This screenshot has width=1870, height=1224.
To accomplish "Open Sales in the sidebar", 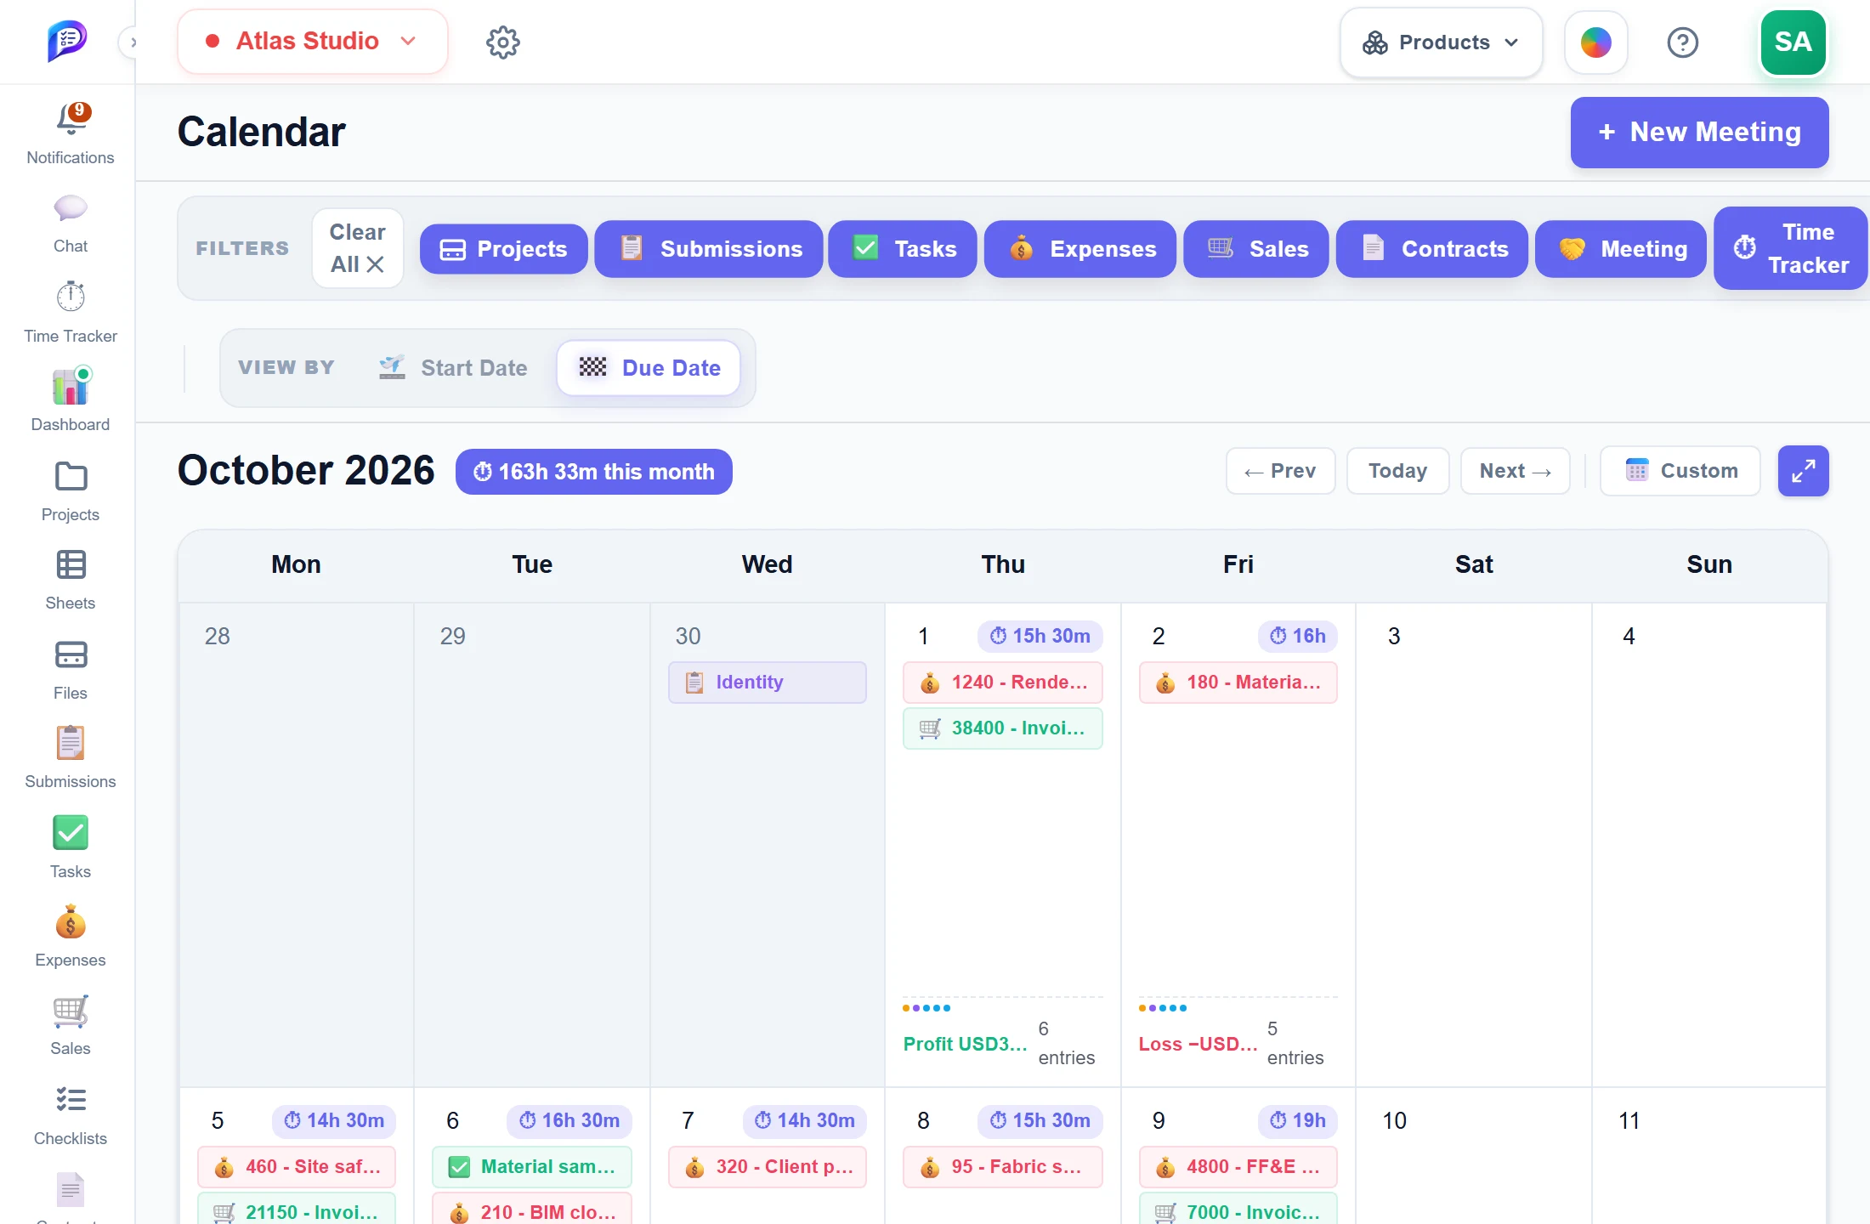I will 71,1025.
